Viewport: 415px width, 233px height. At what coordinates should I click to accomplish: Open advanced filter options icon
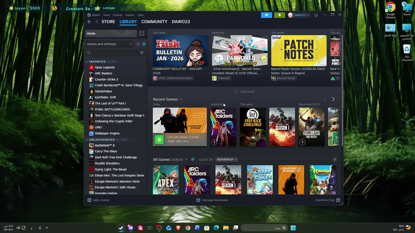point(142,53)
